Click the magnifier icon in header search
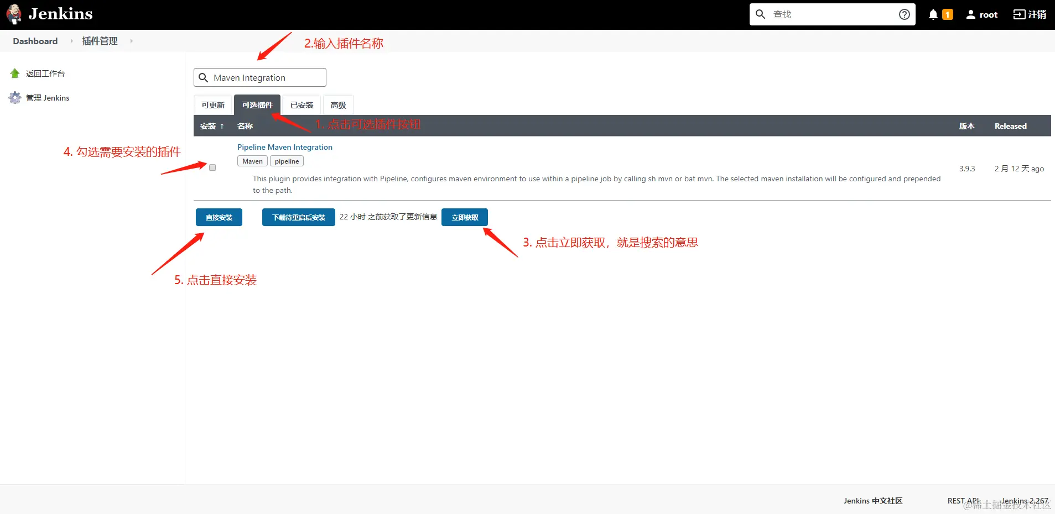 point(761,14)
